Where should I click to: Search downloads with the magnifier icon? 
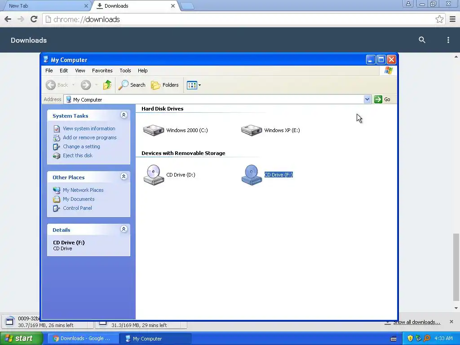click(x=422, y=40)
